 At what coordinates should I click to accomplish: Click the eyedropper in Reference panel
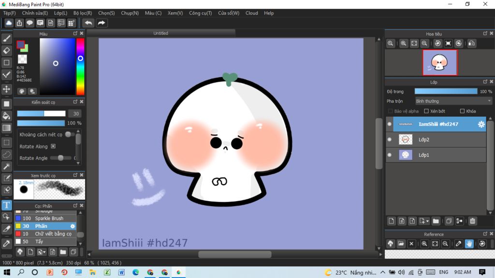tap(459, 244)
